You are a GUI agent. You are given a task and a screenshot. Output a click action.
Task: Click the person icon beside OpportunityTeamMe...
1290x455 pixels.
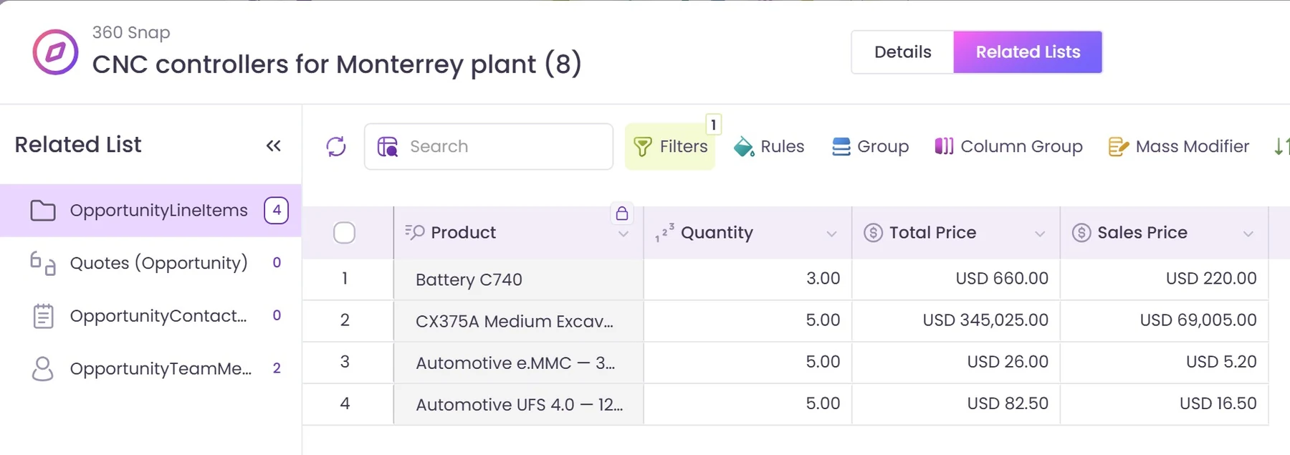tap(43, 369)
